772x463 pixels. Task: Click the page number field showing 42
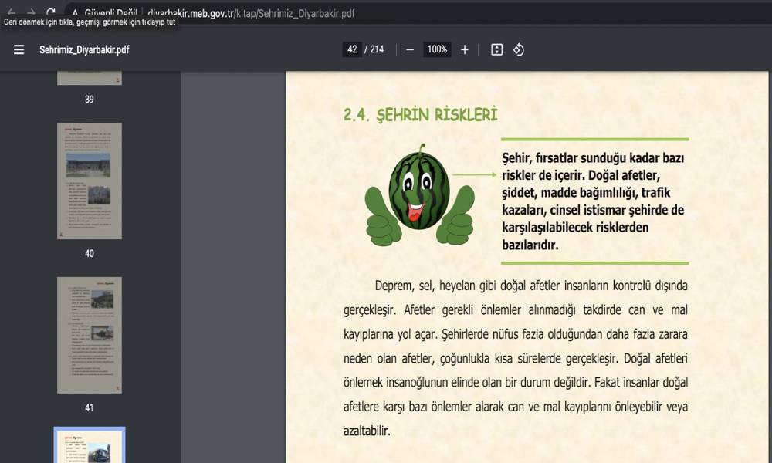pyautogui.click(x=352, y=49)
